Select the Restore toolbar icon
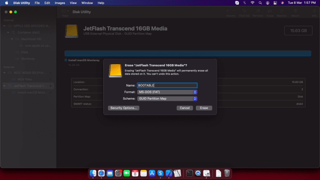The width and height of the screenshot is (320, 180). click(281, 13)
